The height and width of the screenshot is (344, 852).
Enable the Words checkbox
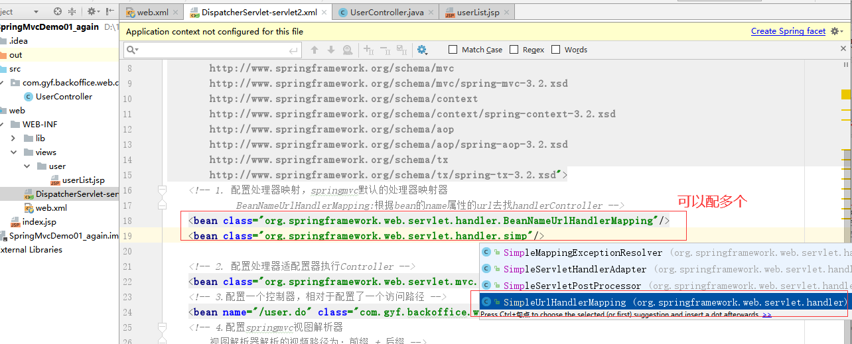click(x=555, y=50)
